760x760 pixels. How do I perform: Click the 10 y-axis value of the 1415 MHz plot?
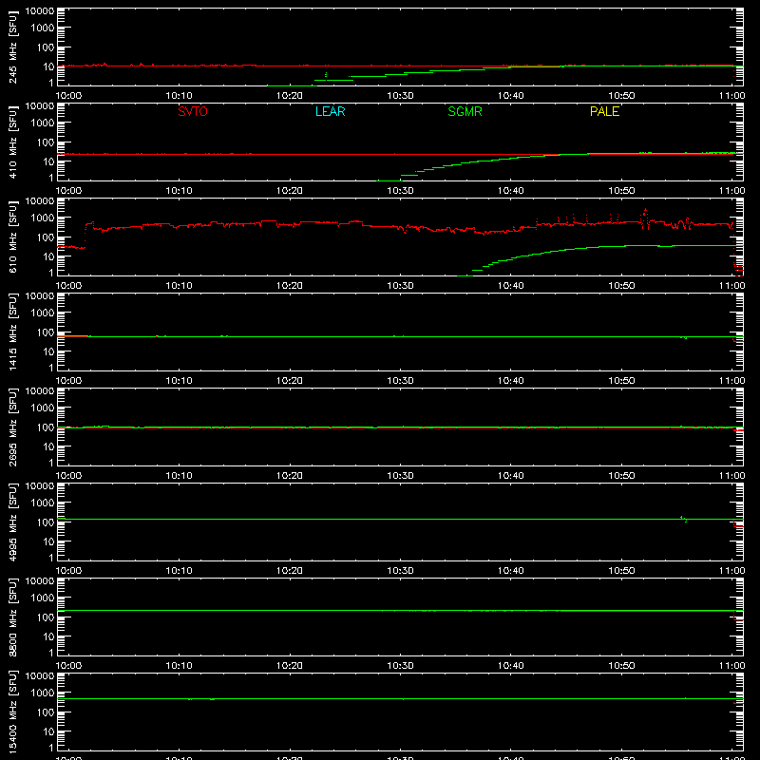pos(48,351)
